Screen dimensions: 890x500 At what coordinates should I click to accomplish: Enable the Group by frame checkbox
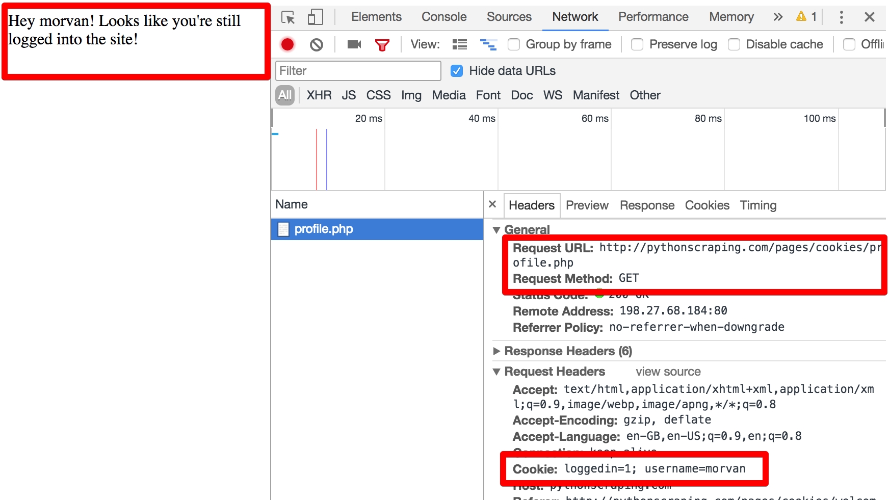[514, 45]
